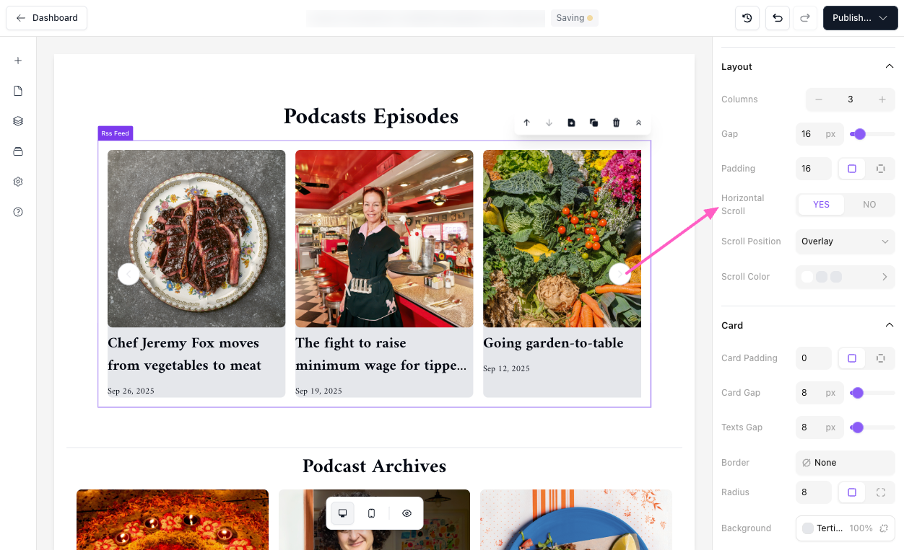Open version history clock icon
The image size is (904, 550).
747,18
